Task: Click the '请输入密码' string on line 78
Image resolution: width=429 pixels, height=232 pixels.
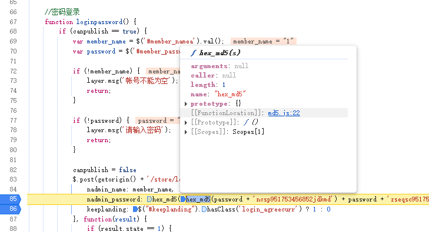Action: (x=144, y=130)
